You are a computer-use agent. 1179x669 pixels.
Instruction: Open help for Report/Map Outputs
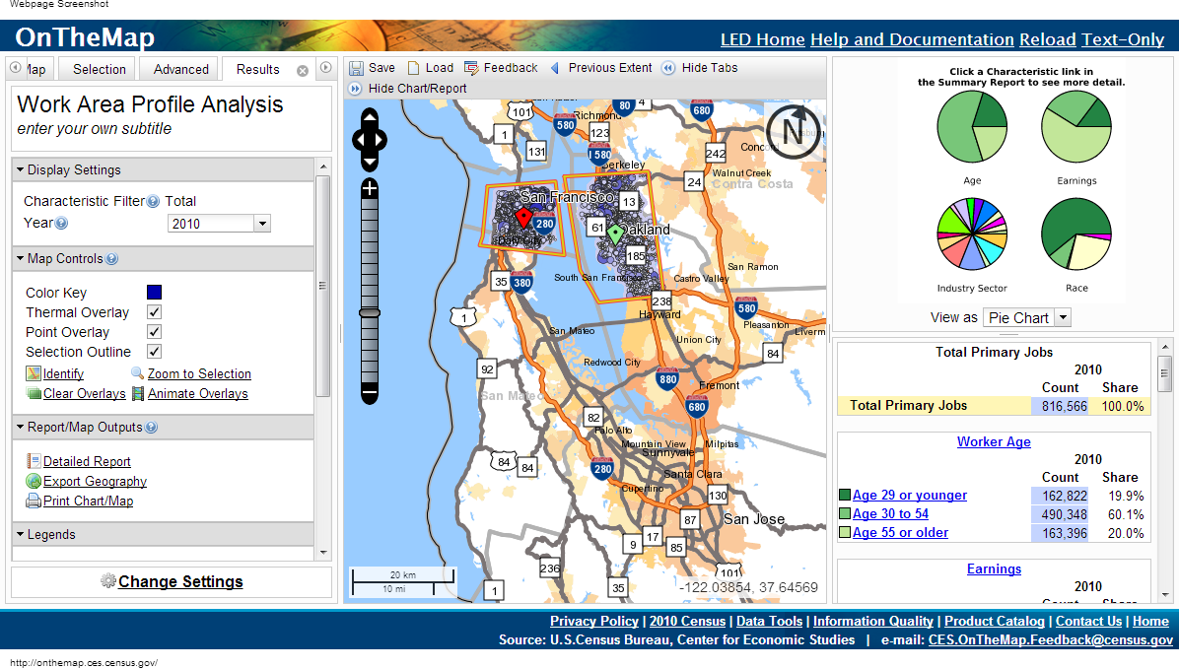(x=151, y=427)
